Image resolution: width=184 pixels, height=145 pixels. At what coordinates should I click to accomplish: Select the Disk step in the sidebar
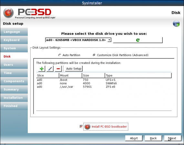click(x=14, y=56)
